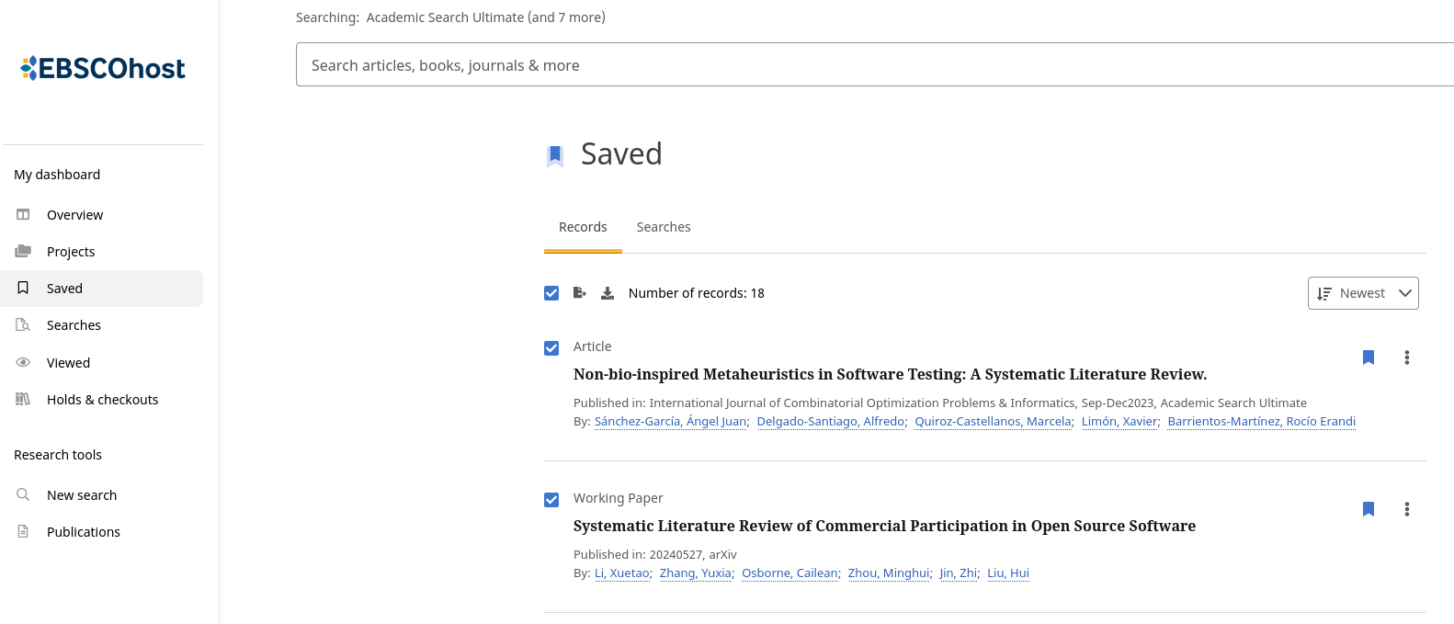Uncheck the Non-bio-inspired Metaheuristics article checkbox
The width and height of the screenshot is (1454, 624).
(551, 348)
